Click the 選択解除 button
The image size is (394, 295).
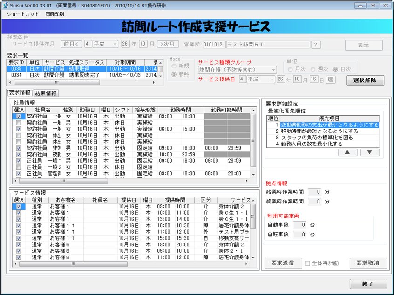(x=365, y=80)
